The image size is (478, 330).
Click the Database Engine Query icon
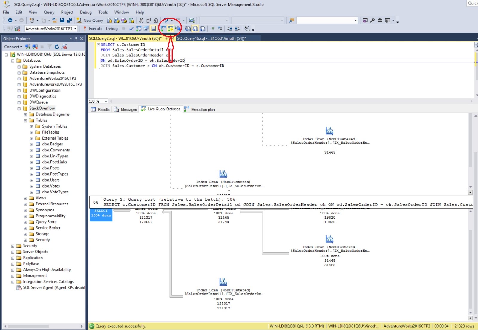[x=109, y=20]
